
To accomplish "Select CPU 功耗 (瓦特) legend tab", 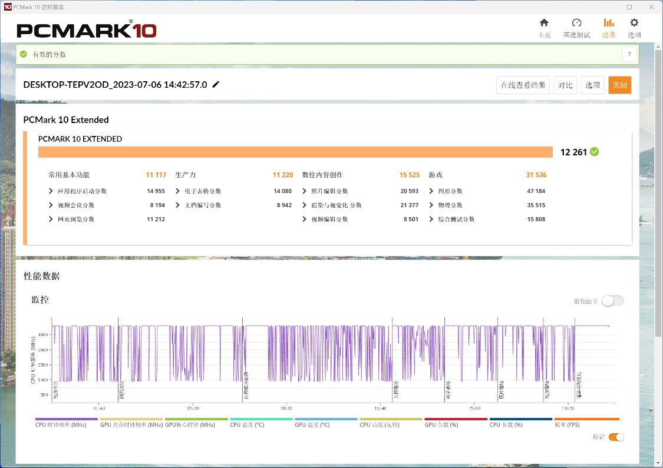I will point(391,423).
